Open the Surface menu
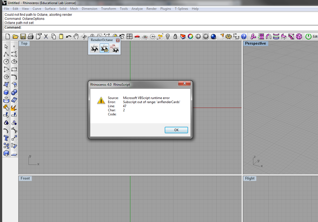Screen dimensions: 318x222 [50, 9]
